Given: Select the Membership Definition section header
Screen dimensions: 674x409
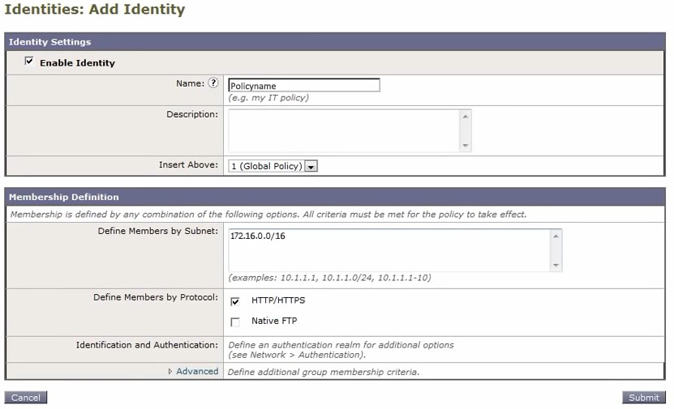Looking at the screenshot, I should tap(64, 197).
